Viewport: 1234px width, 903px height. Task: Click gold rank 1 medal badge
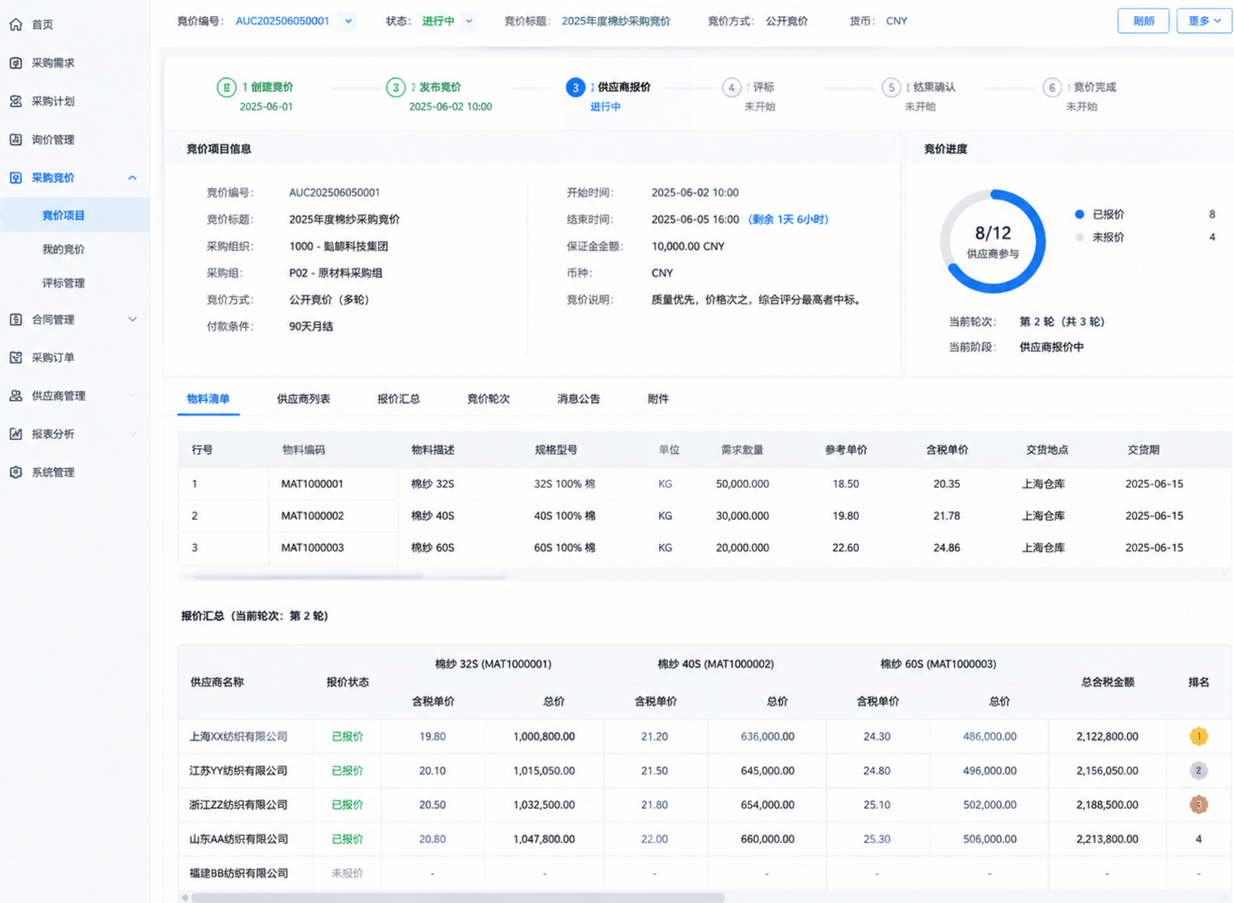[x=1199, y=736]
